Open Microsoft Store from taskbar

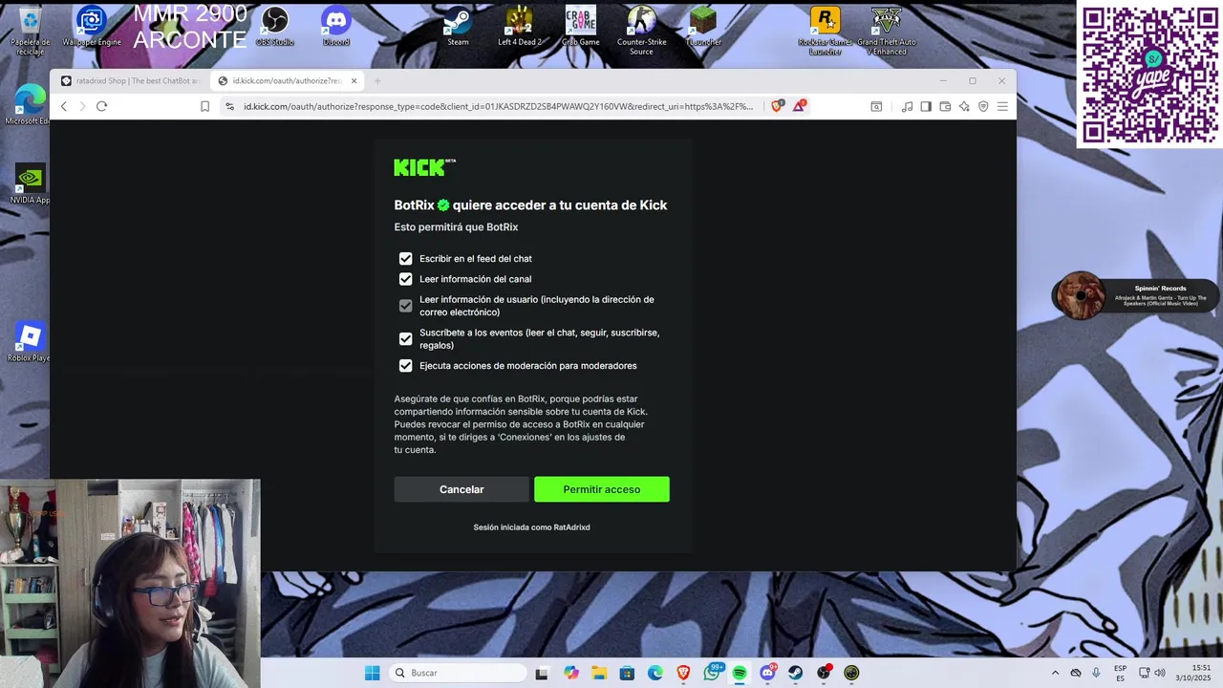pos(627,673)
